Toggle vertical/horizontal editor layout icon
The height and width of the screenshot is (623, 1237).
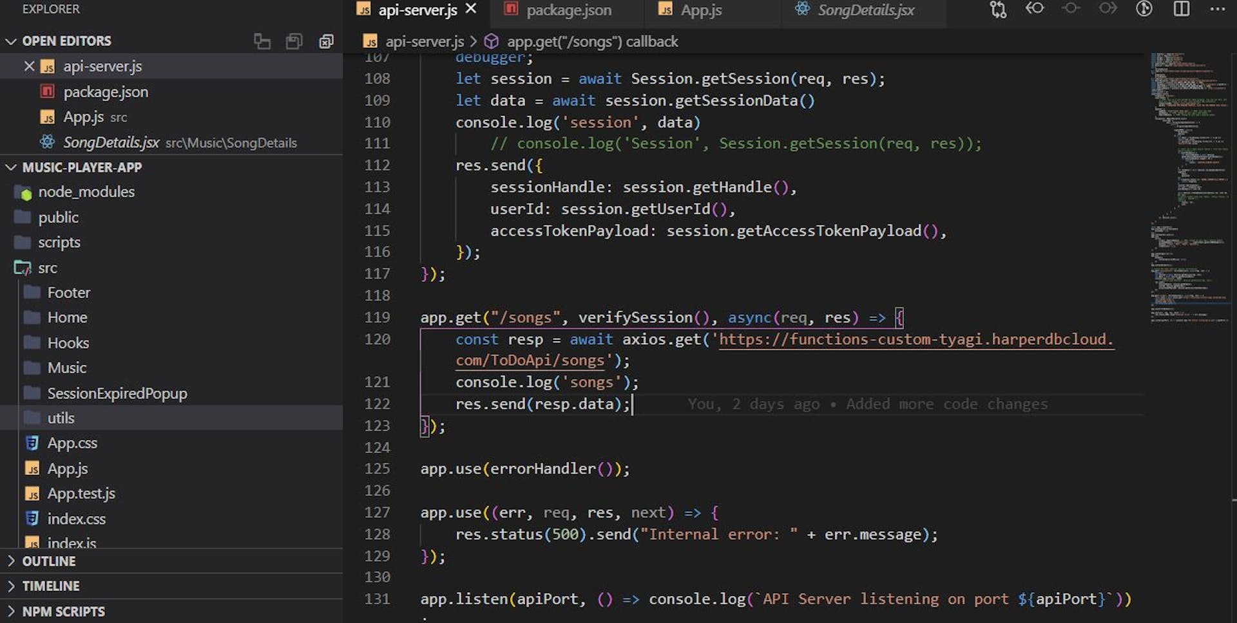(262, 42)
